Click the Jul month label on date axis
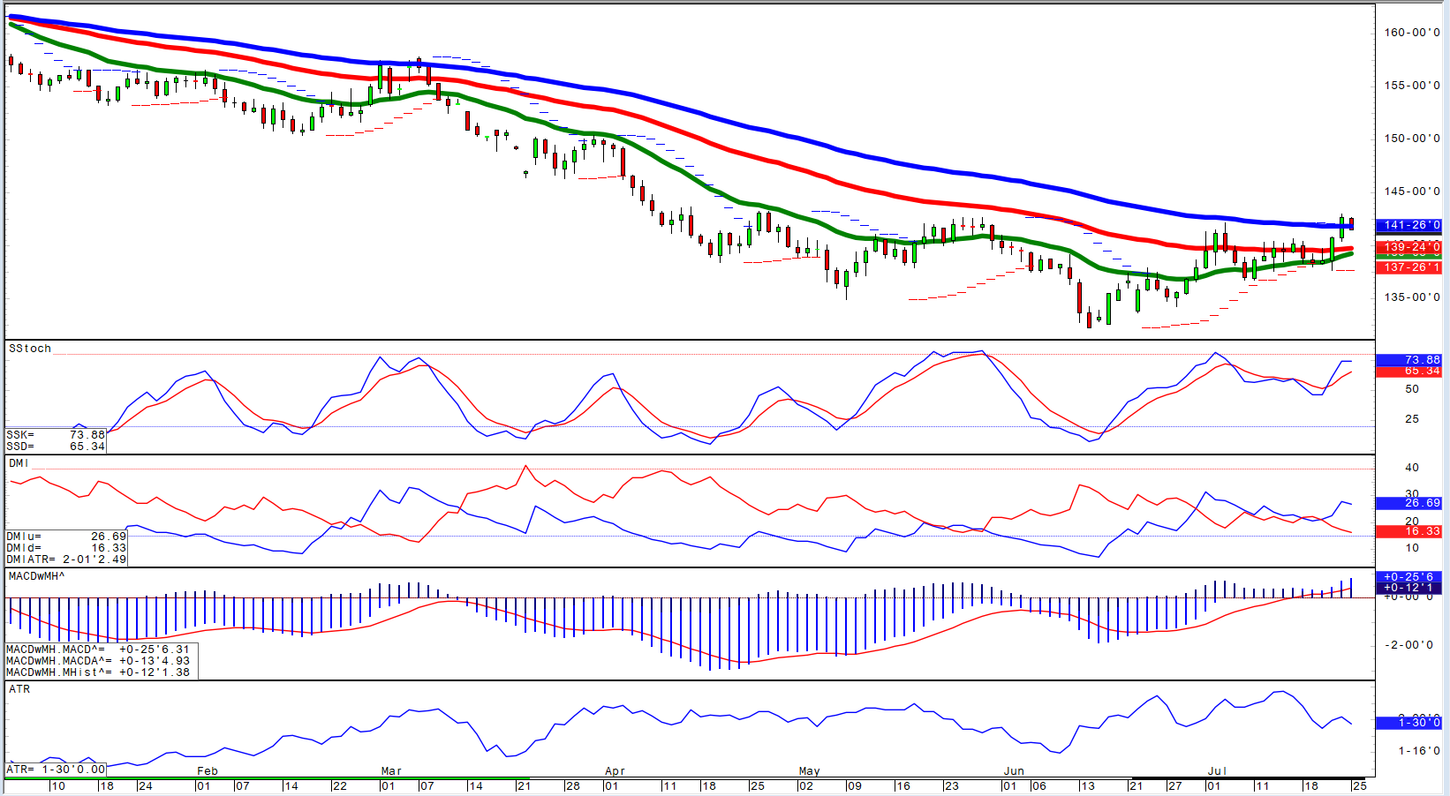 coord(1218,771)
